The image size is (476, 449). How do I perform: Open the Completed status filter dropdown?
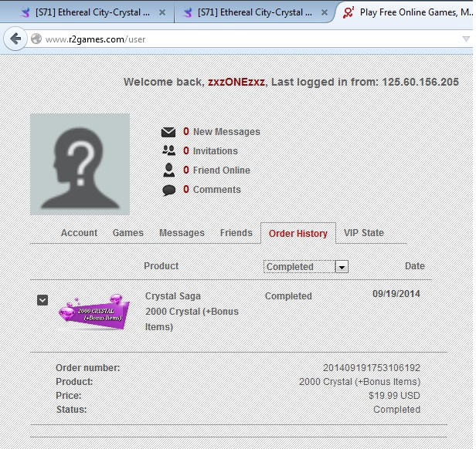tap(342, 267)
